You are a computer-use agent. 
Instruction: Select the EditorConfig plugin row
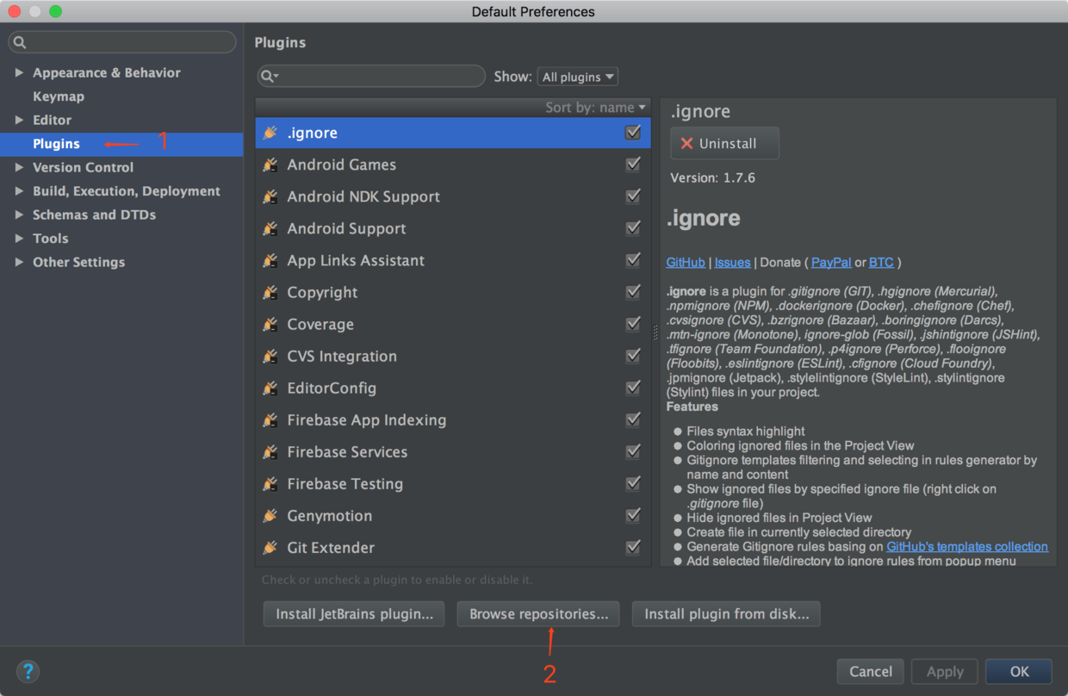click(x=453, y=388)
